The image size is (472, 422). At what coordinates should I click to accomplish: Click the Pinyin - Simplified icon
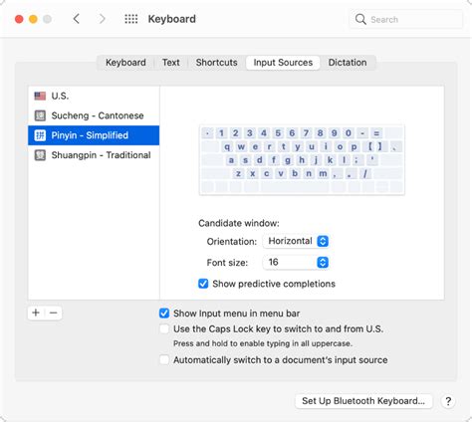tap(40, 135)
